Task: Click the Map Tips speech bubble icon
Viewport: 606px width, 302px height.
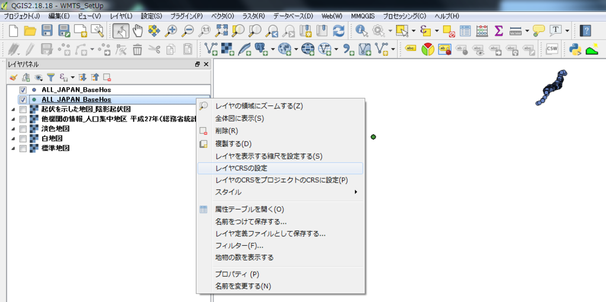Action: [539, 31]
